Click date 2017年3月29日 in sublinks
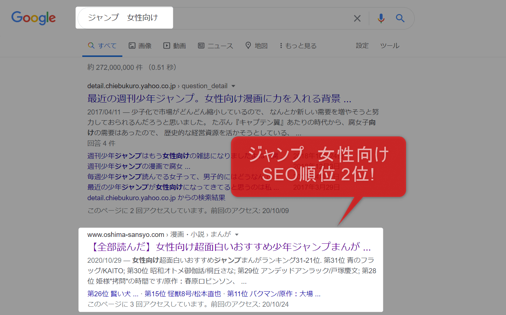The image size is (506, 315). tap(316, 187)
